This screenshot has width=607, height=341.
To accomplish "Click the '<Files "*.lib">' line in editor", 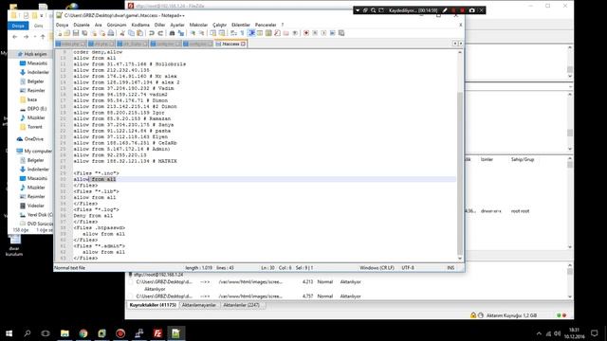I will [97, 191].
